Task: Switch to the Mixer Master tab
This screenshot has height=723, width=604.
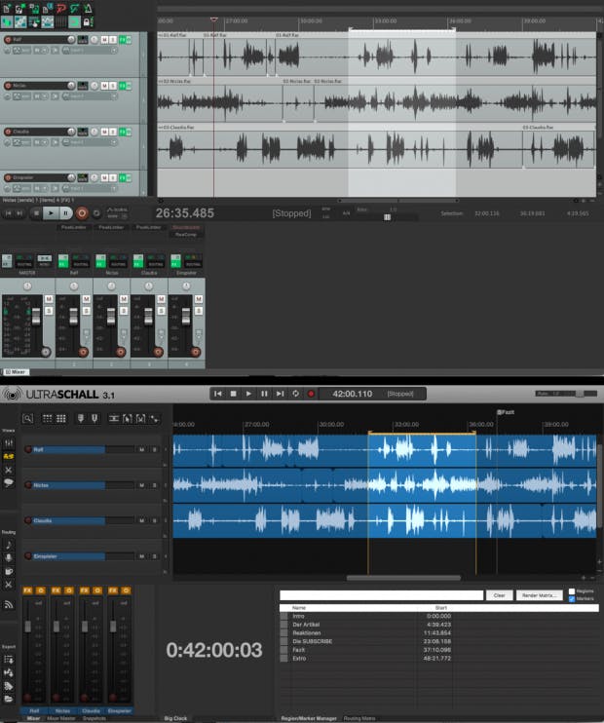Action: click(61, 718)
